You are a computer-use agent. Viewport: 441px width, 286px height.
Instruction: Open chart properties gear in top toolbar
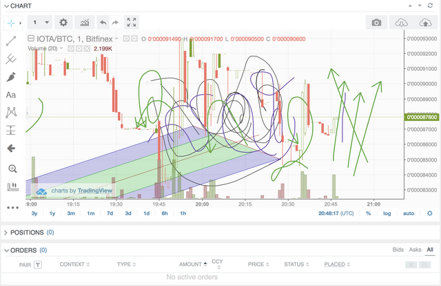[x=63, y=23]
